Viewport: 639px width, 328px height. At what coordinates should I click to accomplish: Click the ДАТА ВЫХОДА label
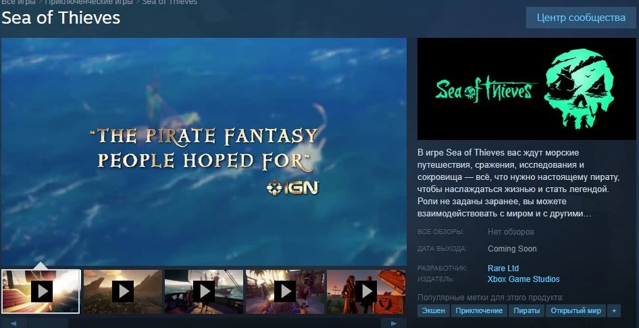click(x=442, y=248)
